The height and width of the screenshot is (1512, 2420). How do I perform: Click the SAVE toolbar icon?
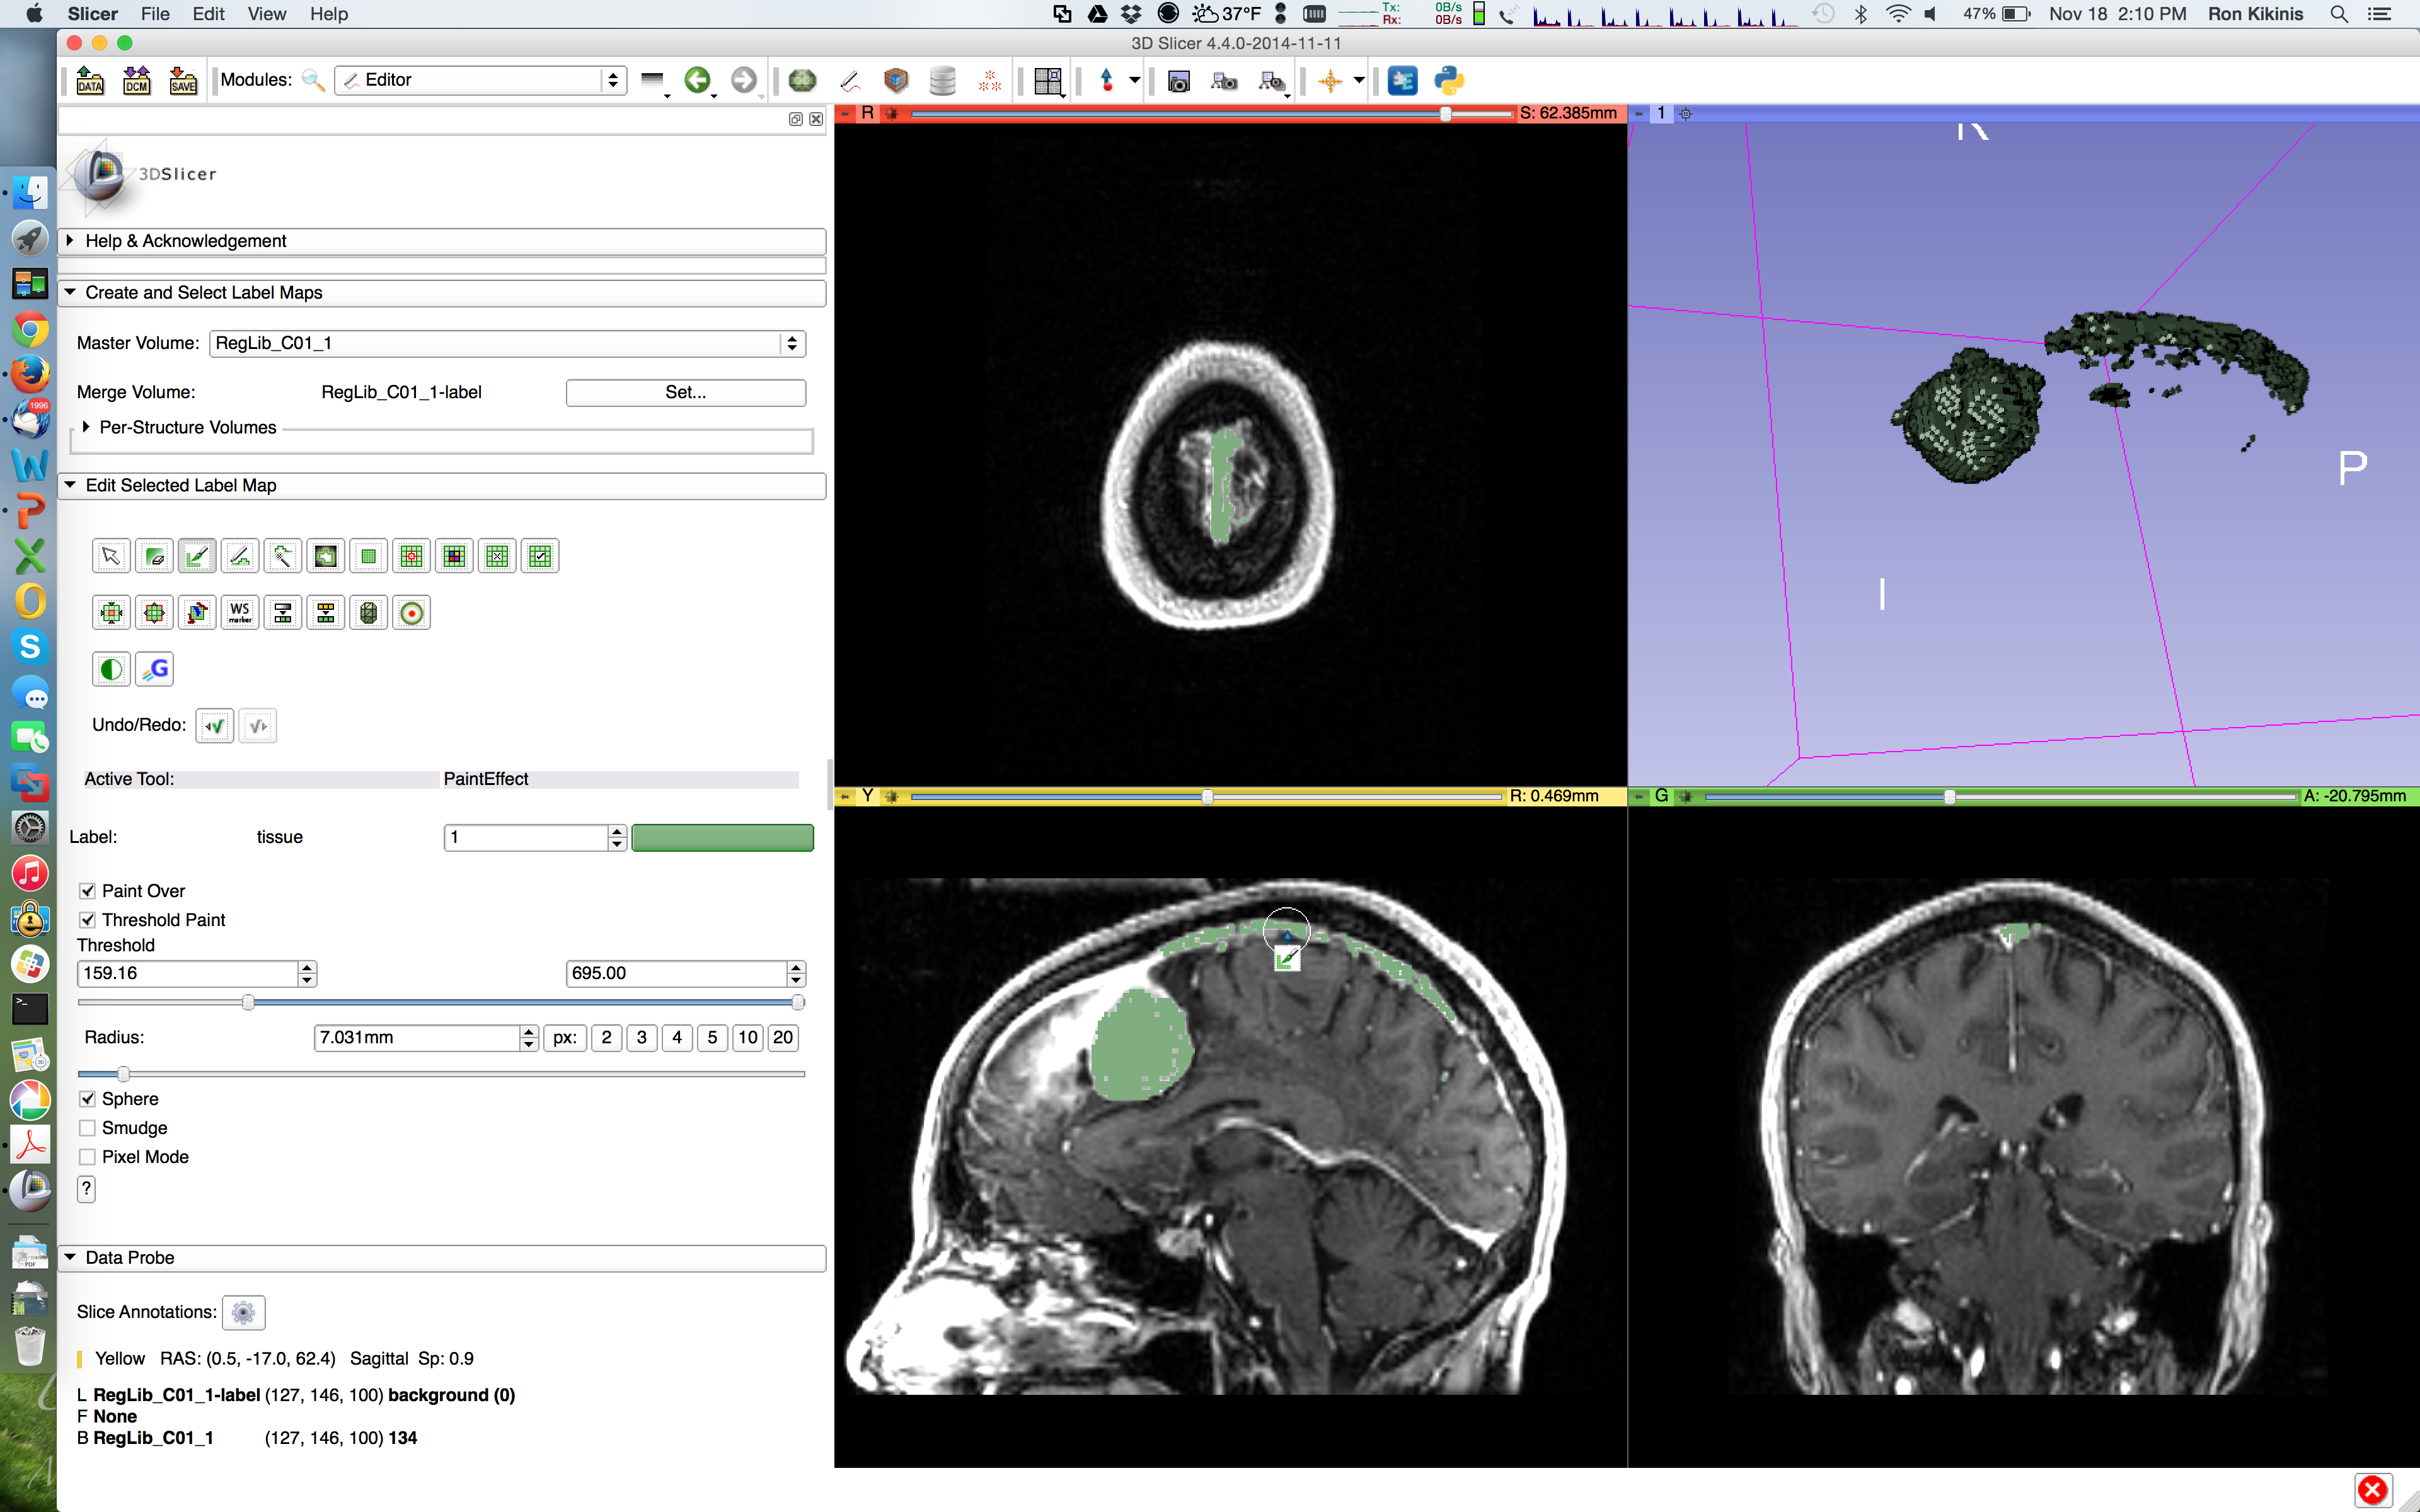[183, 80]
